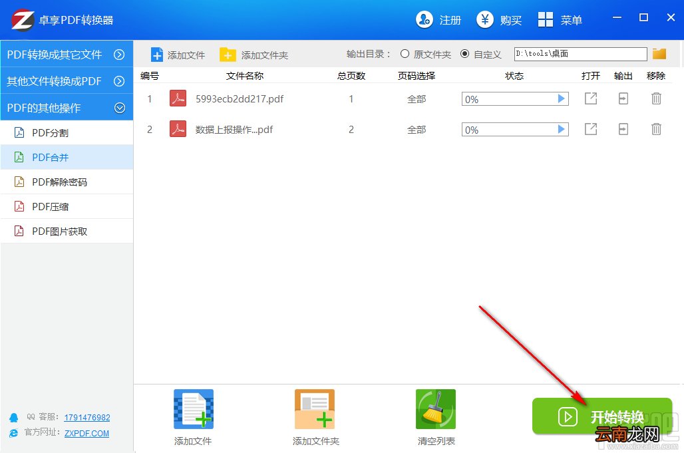Click the green 开始转换 button
The height and width of the screenshot is (453, 684).
coord(602,416)
